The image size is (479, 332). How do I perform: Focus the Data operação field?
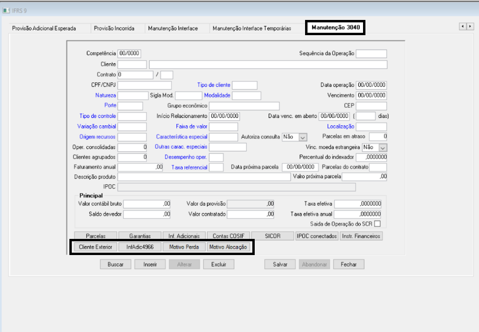point(372,85)
